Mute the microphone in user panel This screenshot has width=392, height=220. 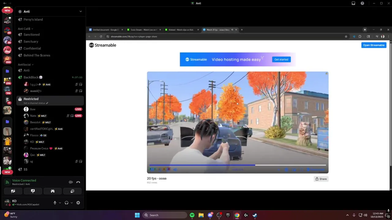pyautogui.click(x=55, y=203)
